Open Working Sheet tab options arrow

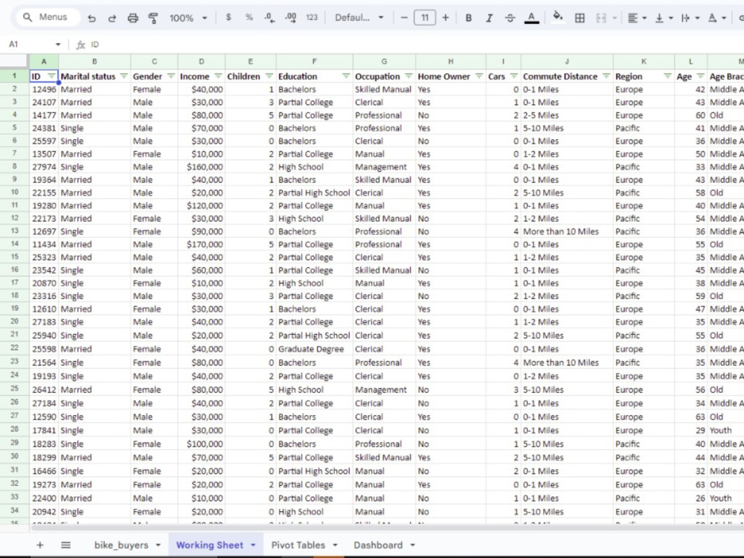[x=253, y=545]
